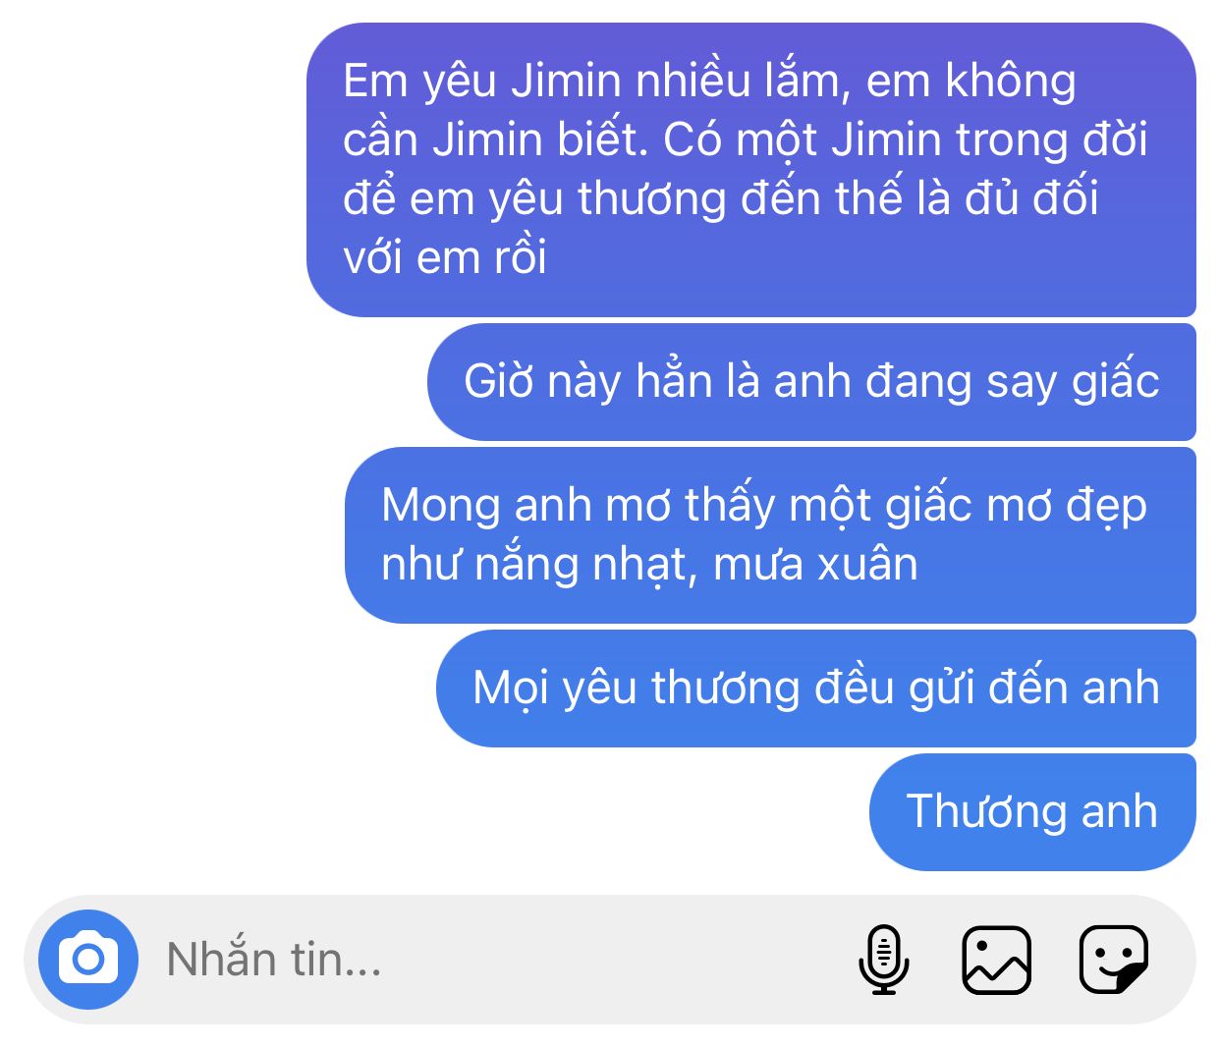Click the word "không" in the first message
1220x1048 pixels.
[1010, 82]
